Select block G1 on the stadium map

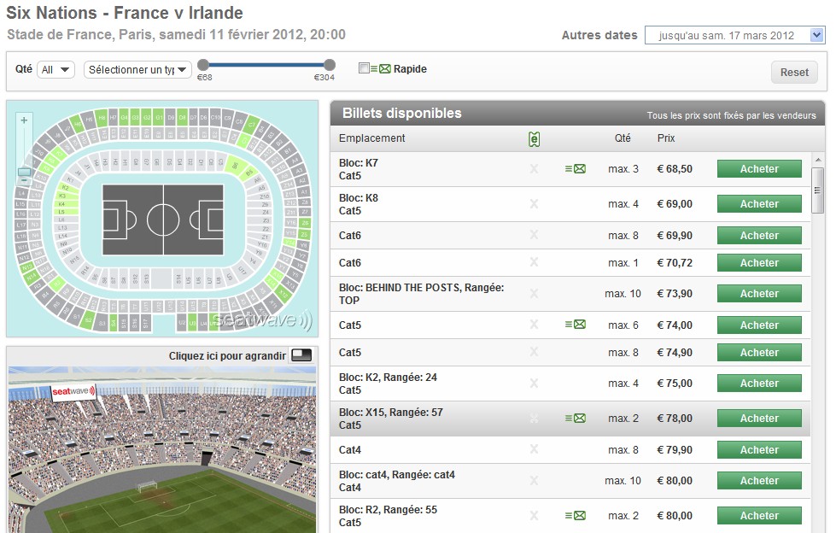[159, 116]
